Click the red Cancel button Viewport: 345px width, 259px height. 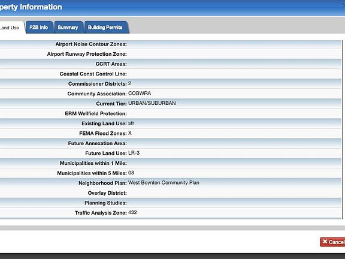coord(332,242)
